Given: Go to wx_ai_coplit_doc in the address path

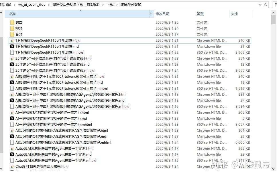Looking at the screenshot, I should [x=32, y=5].
